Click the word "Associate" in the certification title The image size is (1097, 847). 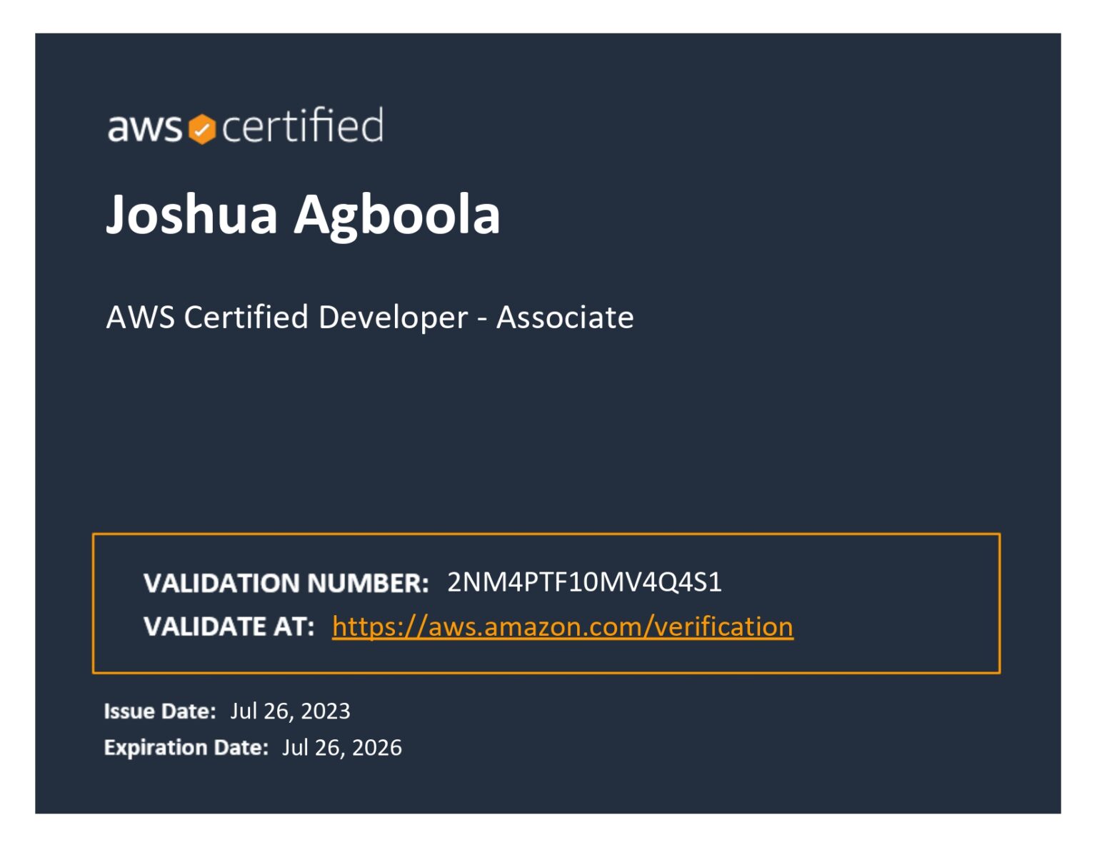click(565, 318)
